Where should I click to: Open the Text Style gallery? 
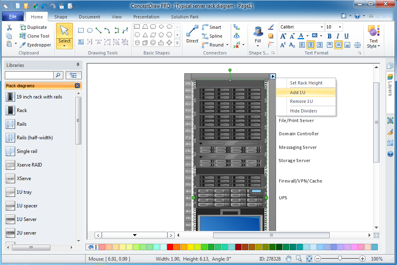click(x=373, y=37)
